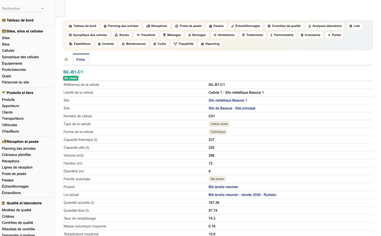Open Ventilations toolbar button
381x236 pixels.
[x=224, y=35]
